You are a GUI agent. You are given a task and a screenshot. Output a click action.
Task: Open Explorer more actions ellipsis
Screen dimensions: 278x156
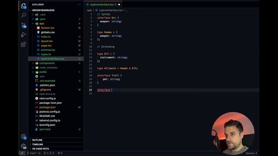coord(79,5)
